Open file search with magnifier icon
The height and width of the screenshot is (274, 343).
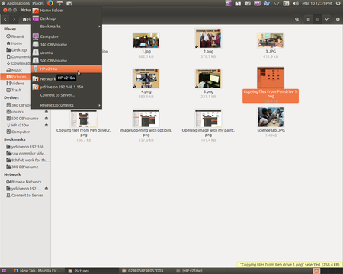click(297, 19)
